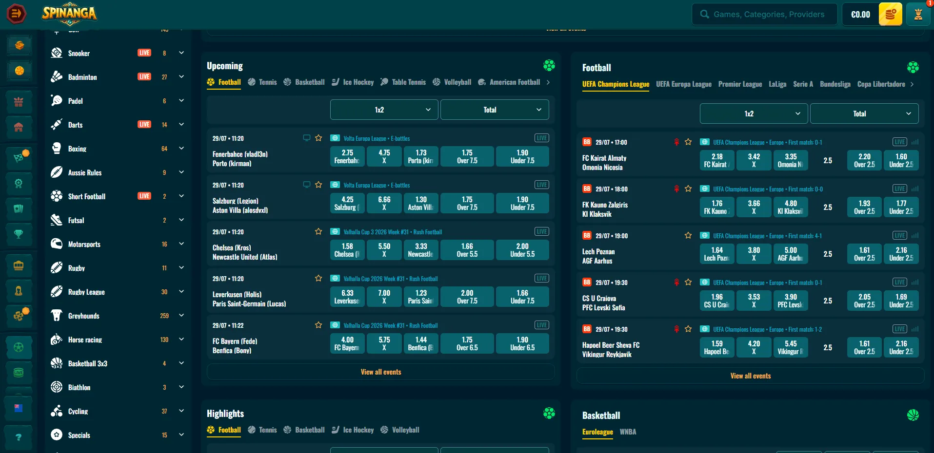Expand the Snooker category chevron
Image resolution: width=934 pixels, height=453 pixels.
point(181,53)
